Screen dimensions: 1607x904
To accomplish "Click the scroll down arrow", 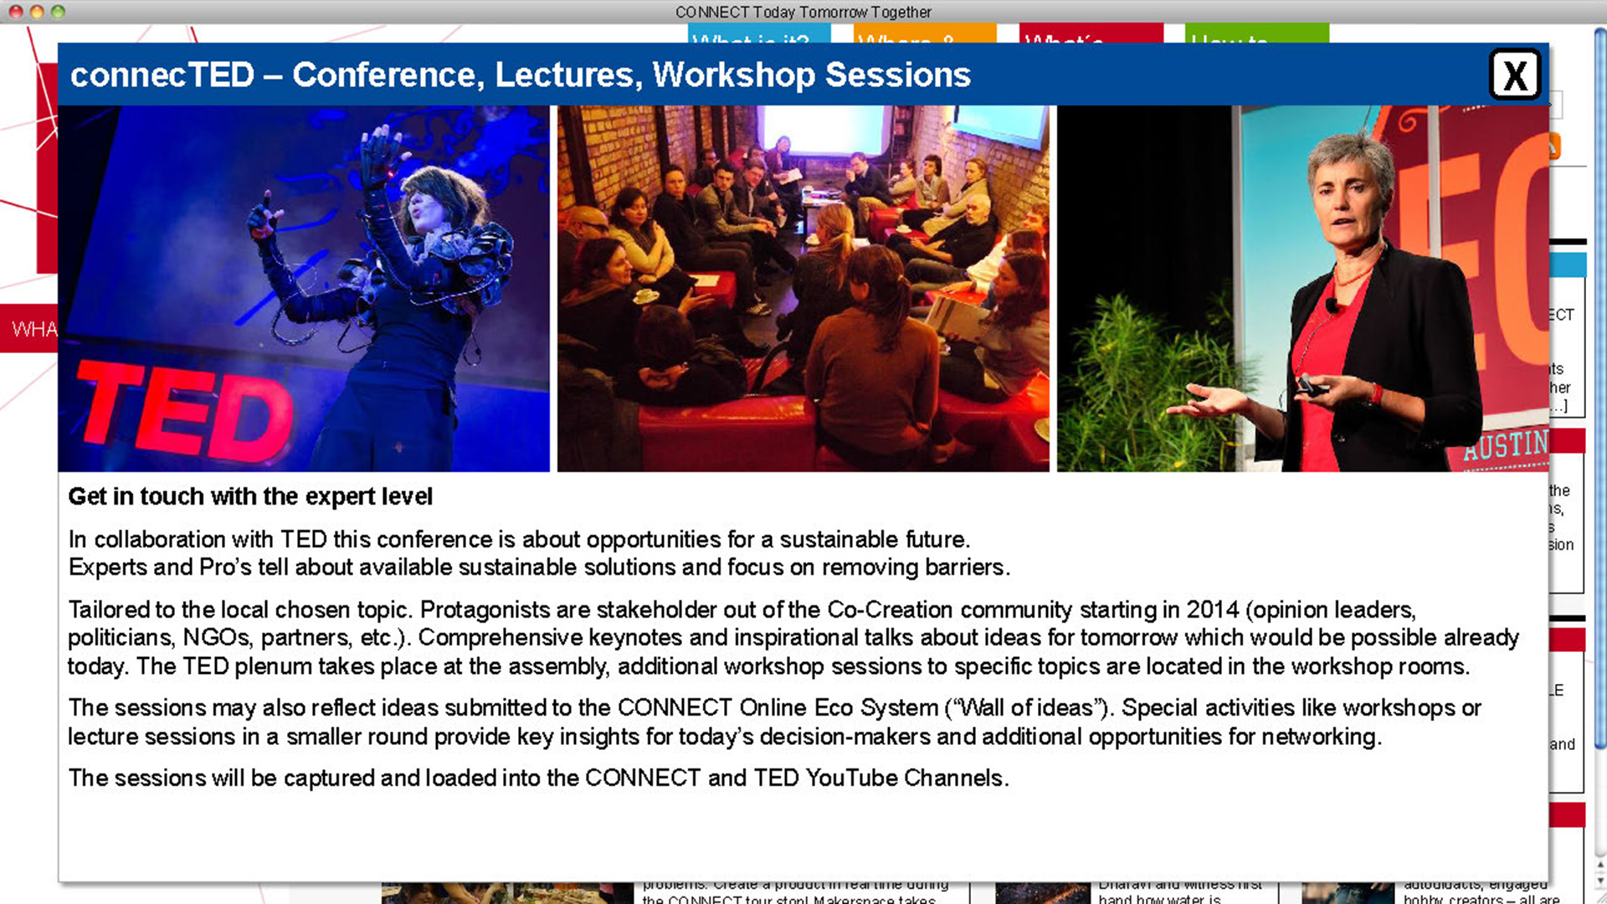I will click(x=1599, y=881).
